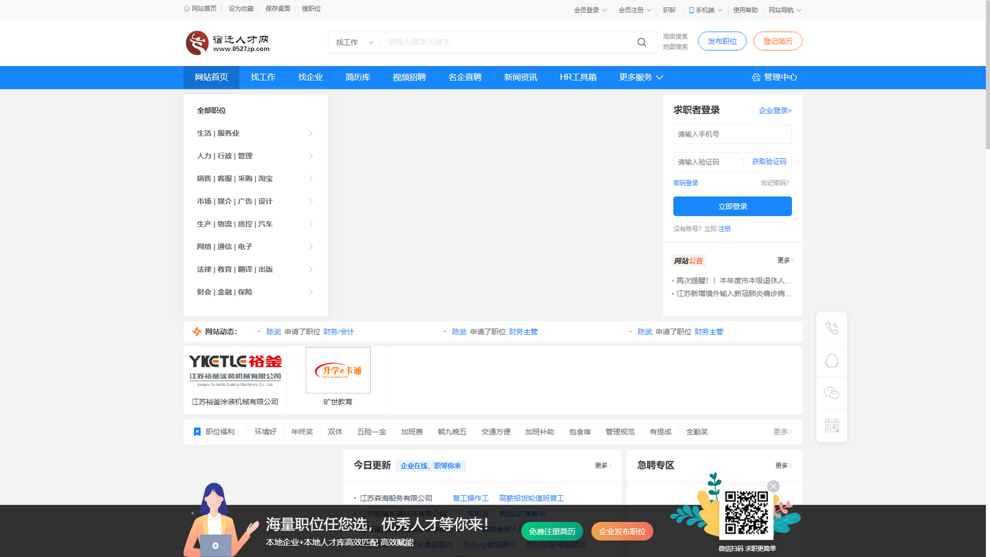
Task: Click 注册 link under login button
Action: pyautogui.click(x=725, y=229)
